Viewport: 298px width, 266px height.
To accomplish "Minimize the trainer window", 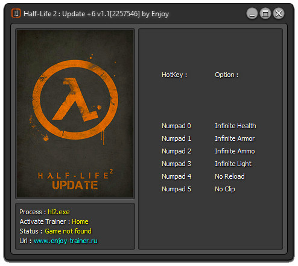I will click(252, 14).
